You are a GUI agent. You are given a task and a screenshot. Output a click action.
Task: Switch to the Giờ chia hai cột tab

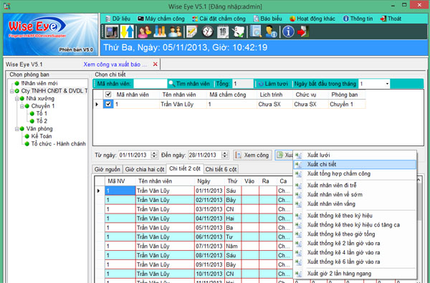tap(145, 169)
